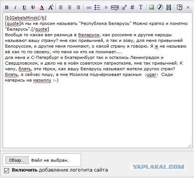Toggle underline with the U icon
The height and width of the screenshot is (178, 194).
[x=24, y=8]
